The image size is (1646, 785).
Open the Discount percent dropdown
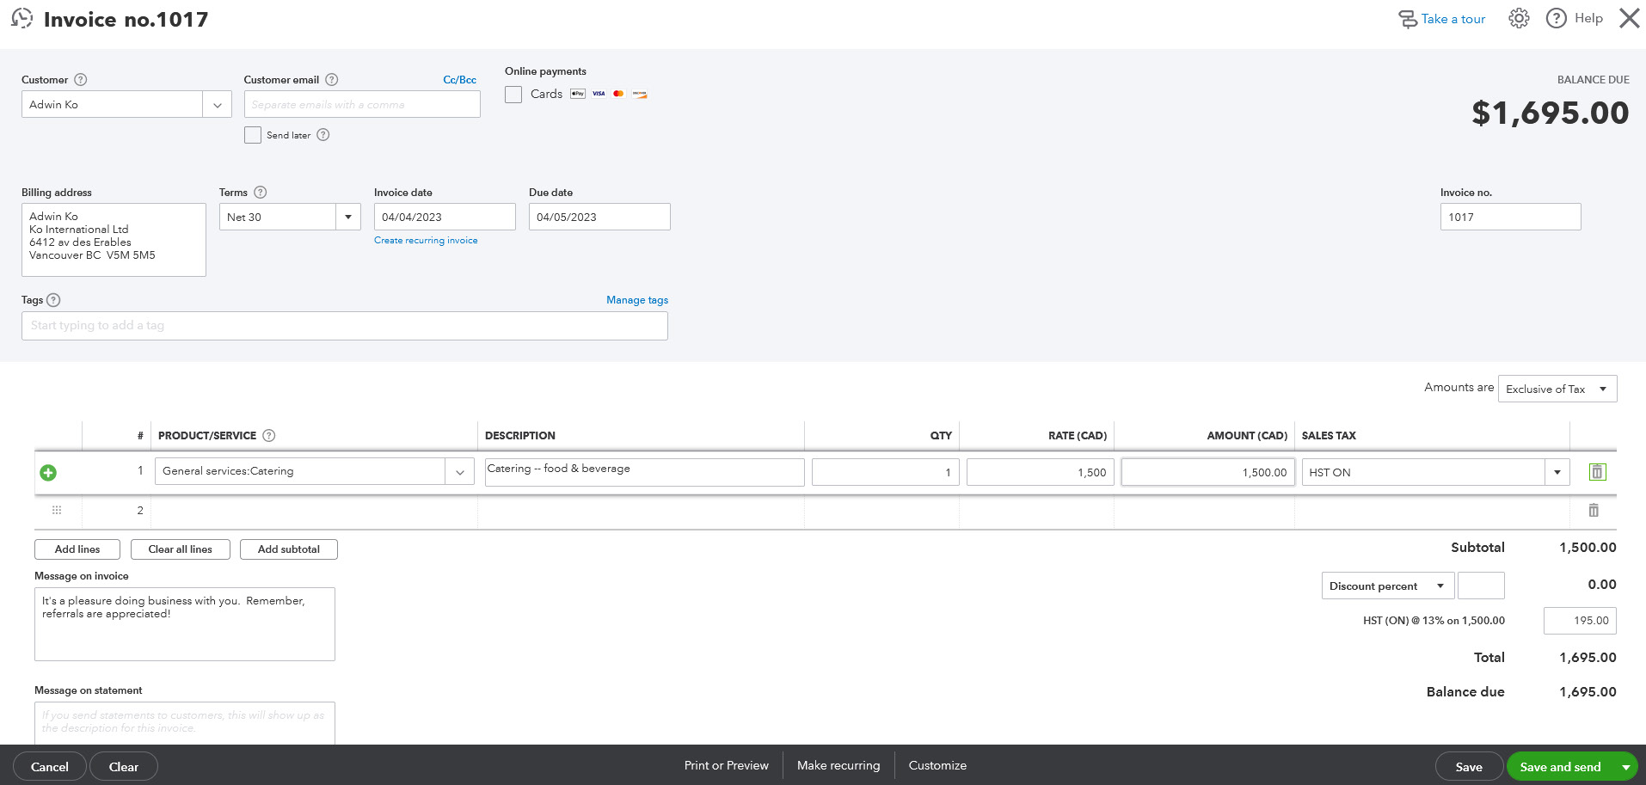[x=1388, y=586]
